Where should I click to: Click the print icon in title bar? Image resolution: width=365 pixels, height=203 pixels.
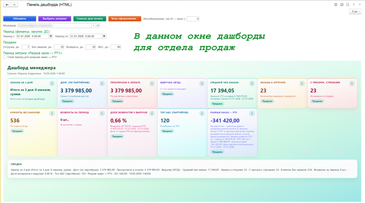pos(342,4)
